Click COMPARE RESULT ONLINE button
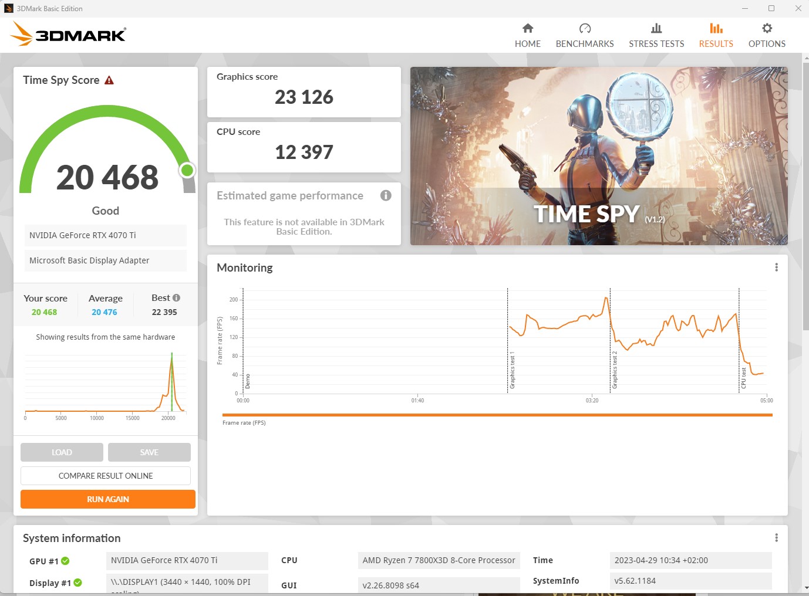The height and width of the screenshot is (596, 809). click(106, 476)
